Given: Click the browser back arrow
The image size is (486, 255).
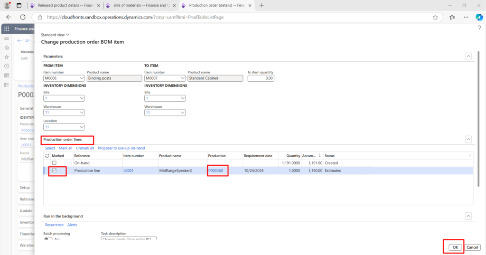Looking at the screenshot, I should [x=9, y=17].
